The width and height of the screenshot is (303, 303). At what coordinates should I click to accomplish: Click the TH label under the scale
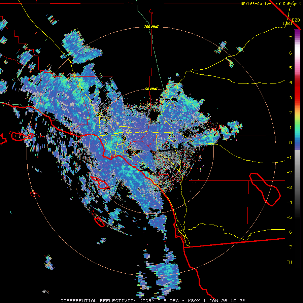pyautogui.click(x=289, y=262)
